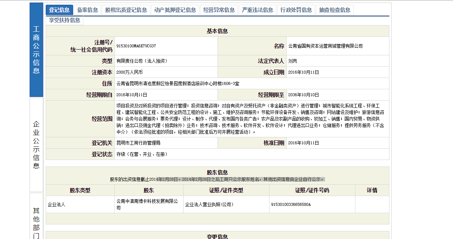Click the 股东信息 section header
The width and height of the screenshot is (453, 239).
coord(217,172)
